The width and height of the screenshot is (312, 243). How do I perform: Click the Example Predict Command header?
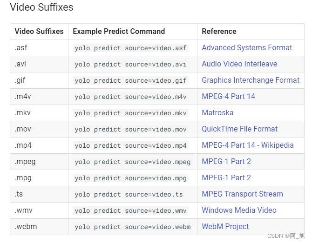pos(119,32)
